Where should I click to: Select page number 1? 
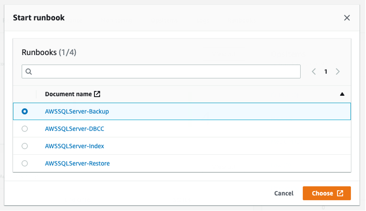click(x=325, y=72)
